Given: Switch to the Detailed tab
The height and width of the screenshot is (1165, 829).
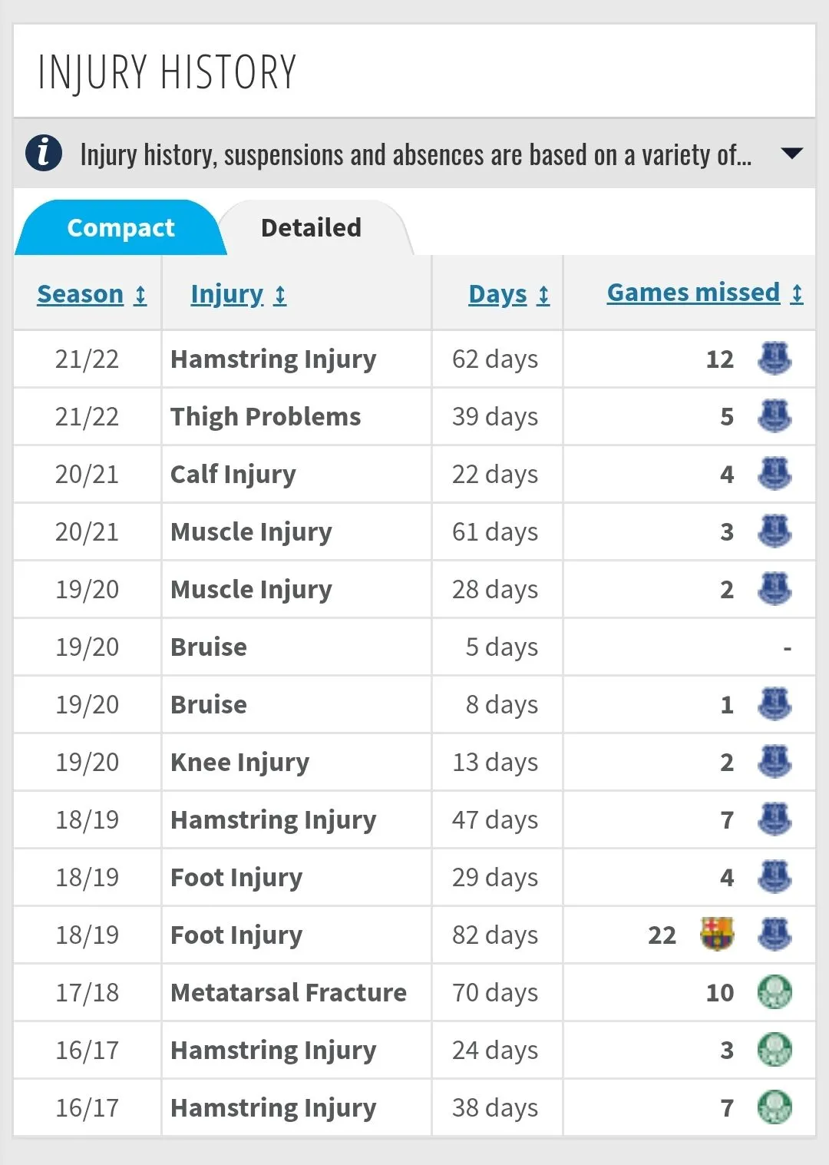Looking at the screenshot, I should [x=311, y=228].
